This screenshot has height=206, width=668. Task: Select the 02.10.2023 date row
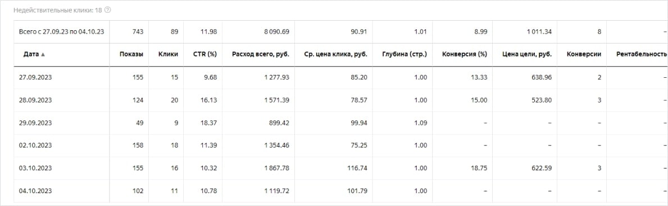[341, 145]
